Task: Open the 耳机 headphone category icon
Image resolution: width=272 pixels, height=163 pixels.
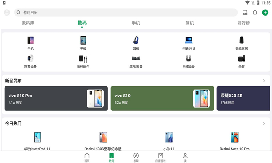Action: pos(136,40)
